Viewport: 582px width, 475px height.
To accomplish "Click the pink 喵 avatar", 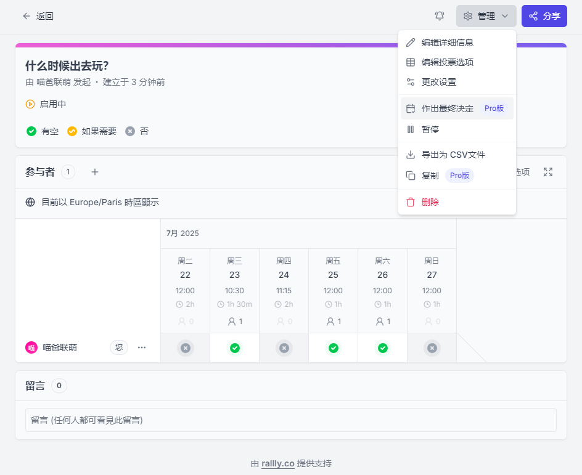I will tap(31, 347).
